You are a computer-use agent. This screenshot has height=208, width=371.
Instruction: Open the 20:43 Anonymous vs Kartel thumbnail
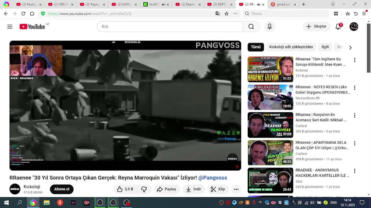(x=270, y=180)
